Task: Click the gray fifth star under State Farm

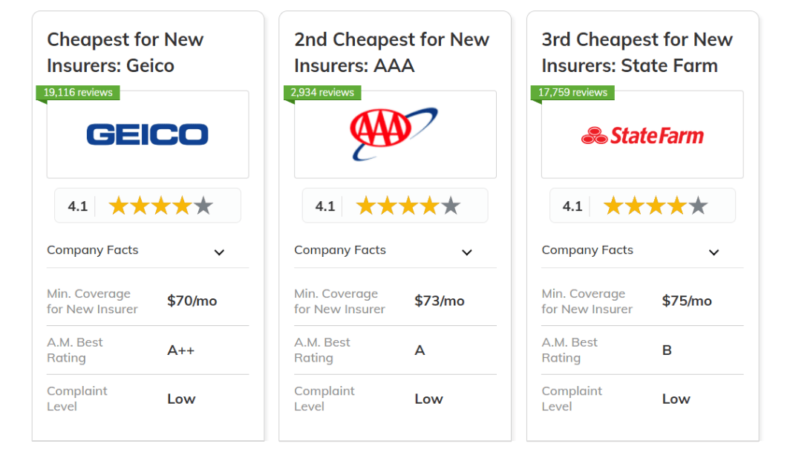Action: tap(698, 206)
